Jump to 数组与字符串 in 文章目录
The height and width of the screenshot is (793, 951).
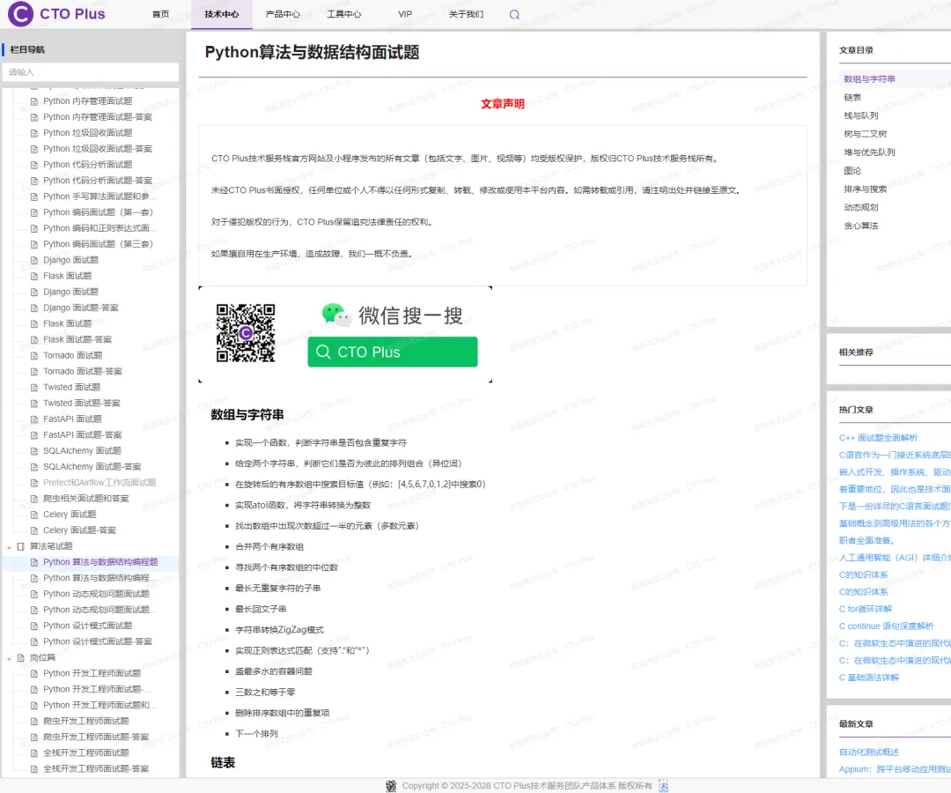[869, 79]
